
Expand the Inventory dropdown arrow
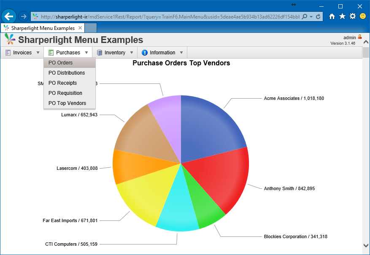[132, 53]
